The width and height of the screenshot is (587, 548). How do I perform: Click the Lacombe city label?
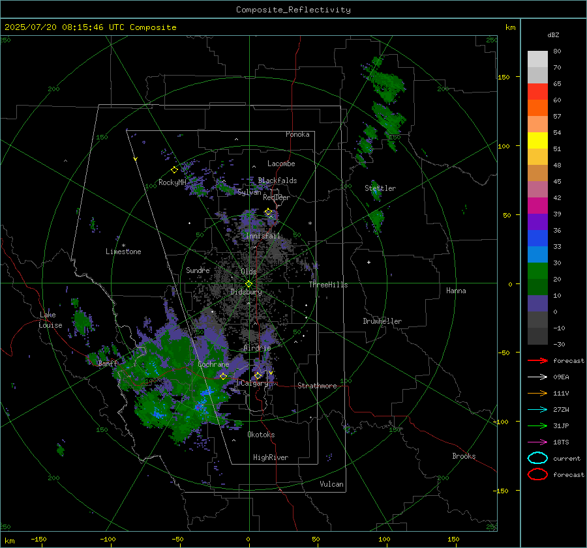281,164
